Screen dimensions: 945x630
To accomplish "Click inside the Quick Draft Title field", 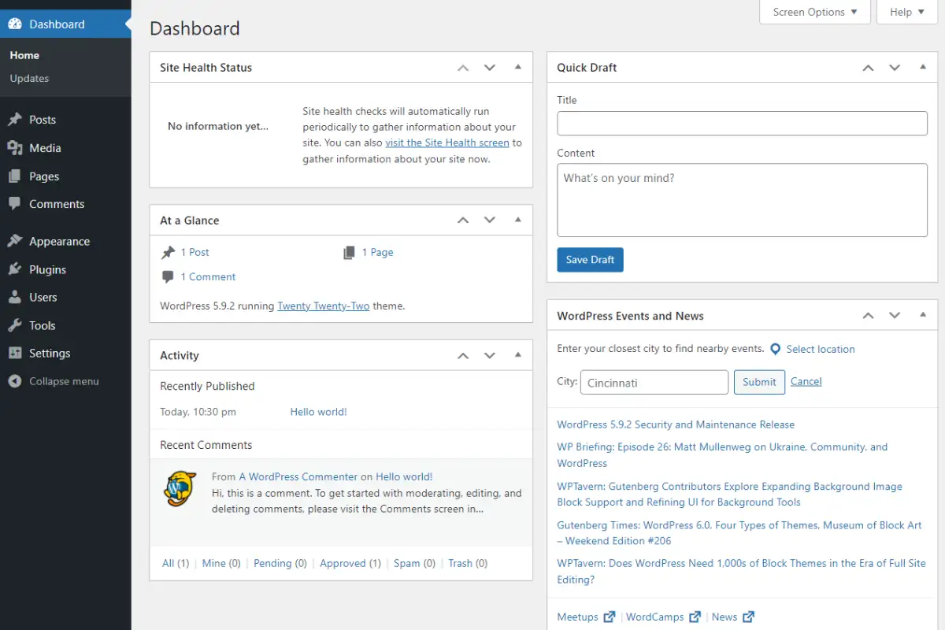I will (x=741, y=123).
